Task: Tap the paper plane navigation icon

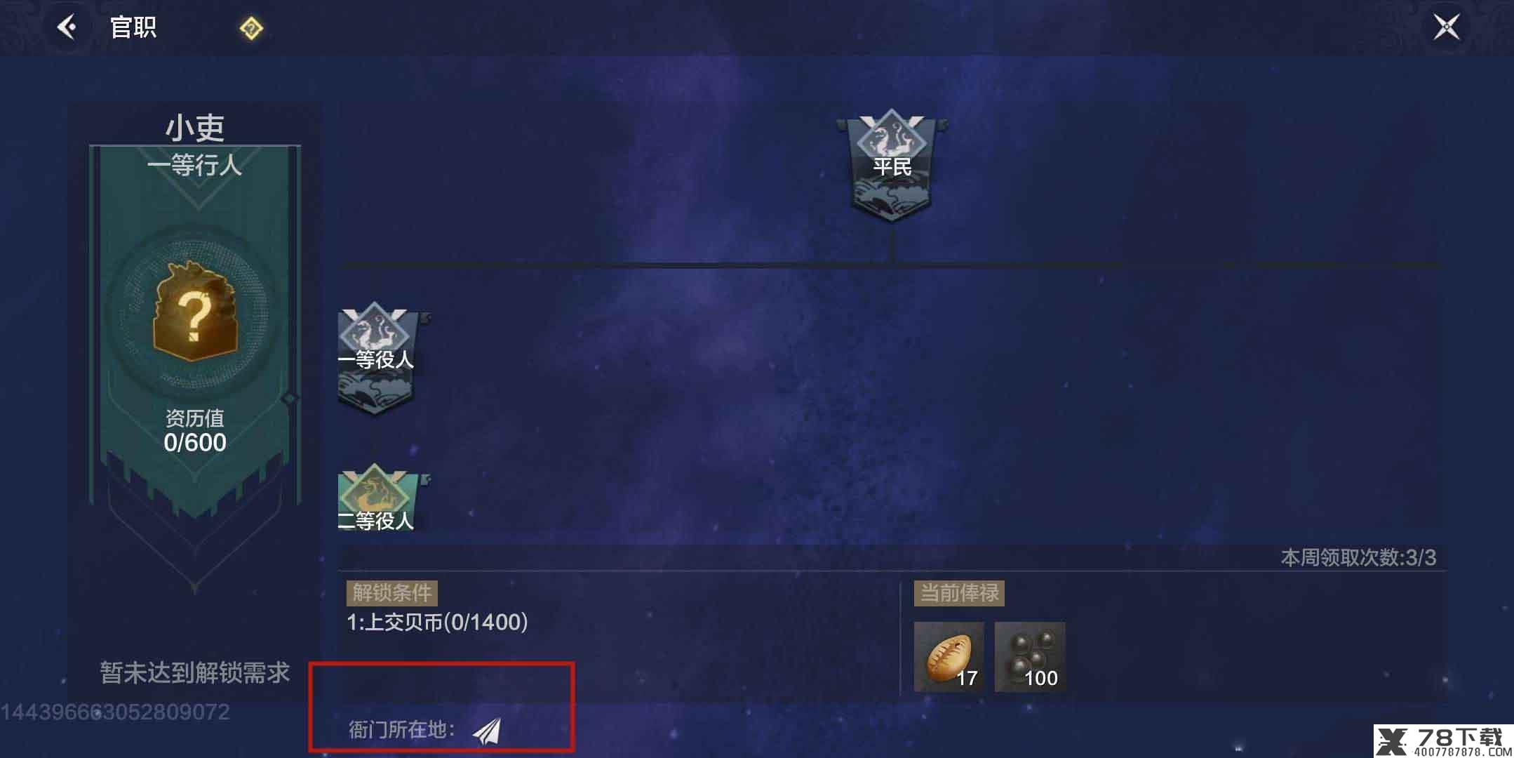Action: [x=487, y=731]
